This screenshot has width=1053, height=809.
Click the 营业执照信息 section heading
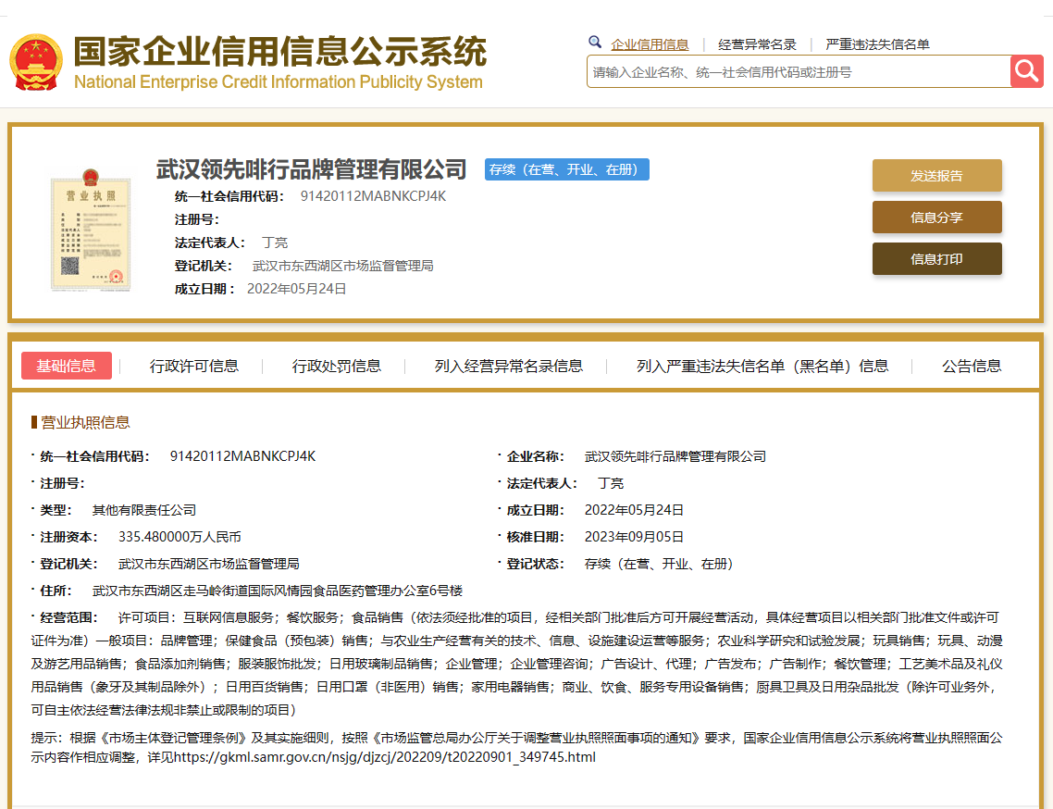[x=85, y=422]
